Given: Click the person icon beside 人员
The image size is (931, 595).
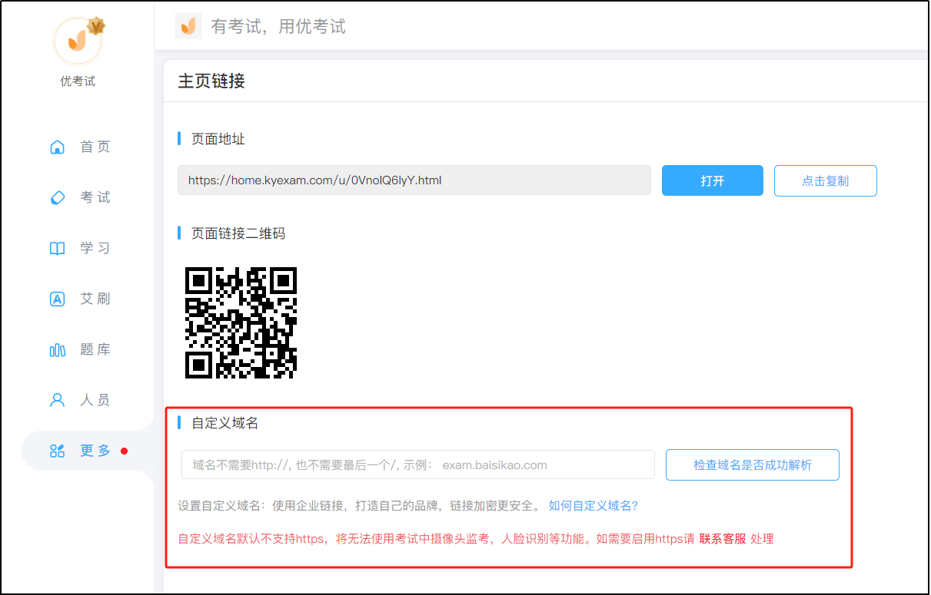Looking at the screenshot, I should (57, 400).
